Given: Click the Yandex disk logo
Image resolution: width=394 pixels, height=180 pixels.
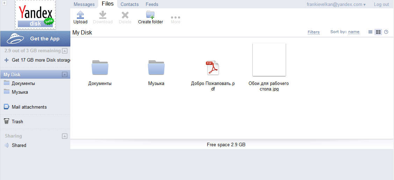Looking at the screenshot, I should coord(35,15).
